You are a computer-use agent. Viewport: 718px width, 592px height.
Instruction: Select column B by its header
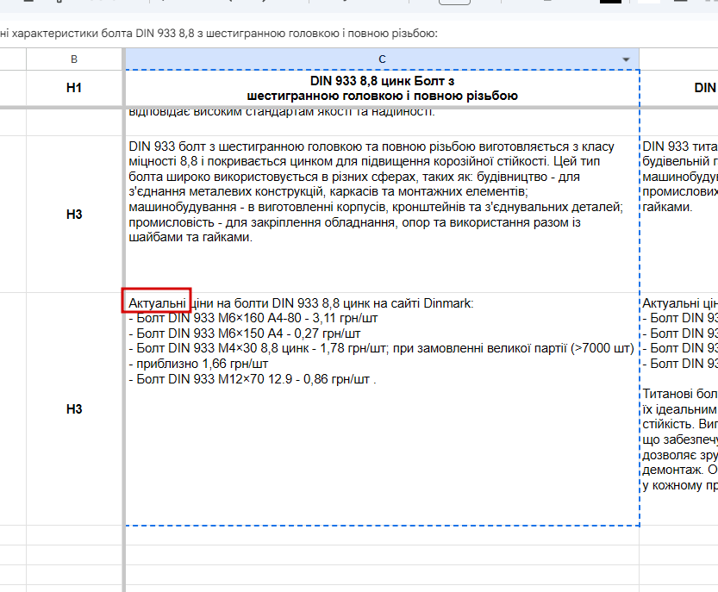coord(74,59)
